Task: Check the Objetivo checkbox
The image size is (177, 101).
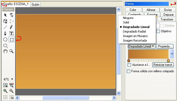Action: click(158, 31)
